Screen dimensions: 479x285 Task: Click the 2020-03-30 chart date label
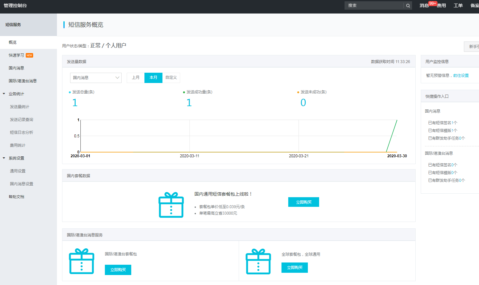coord(397,156)
